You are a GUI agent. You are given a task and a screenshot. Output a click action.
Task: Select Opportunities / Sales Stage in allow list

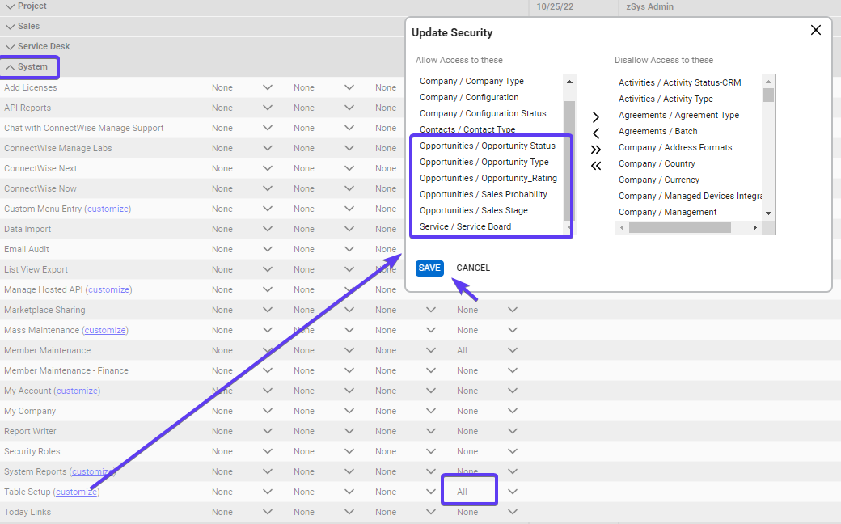473,210
